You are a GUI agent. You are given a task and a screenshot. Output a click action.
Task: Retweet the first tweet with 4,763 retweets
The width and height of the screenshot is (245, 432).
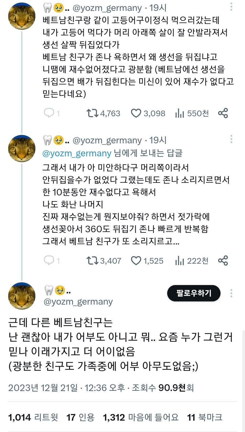click(93, 113)
